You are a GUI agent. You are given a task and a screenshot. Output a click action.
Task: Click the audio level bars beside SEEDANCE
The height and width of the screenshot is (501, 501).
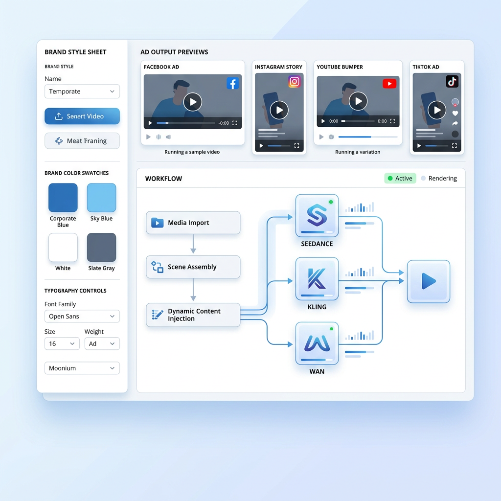point(360,207)
